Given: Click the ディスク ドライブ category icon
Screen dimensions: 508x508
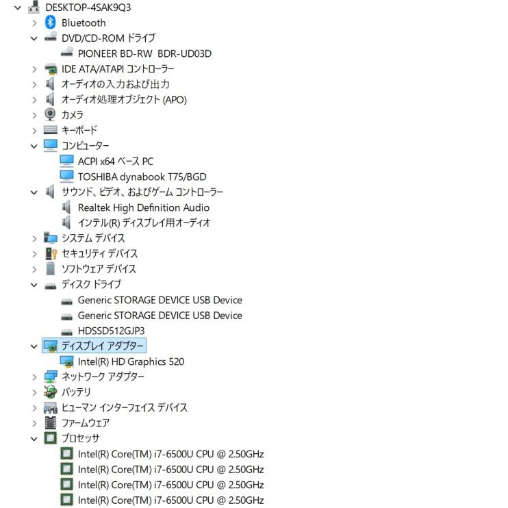Looking at the screenshot, I should [51, 285].
